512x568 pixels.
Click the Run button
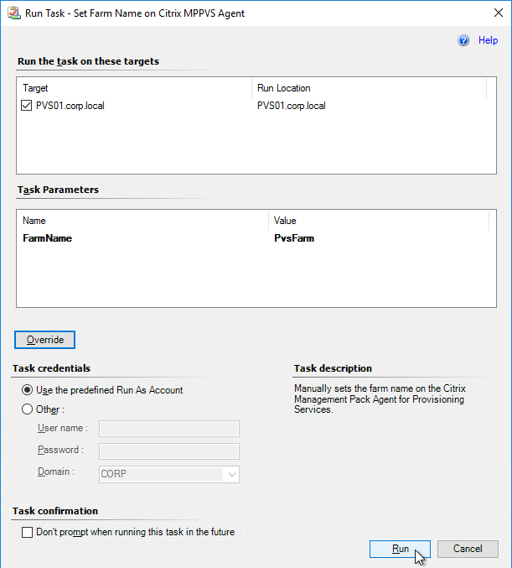coord(400,550)
